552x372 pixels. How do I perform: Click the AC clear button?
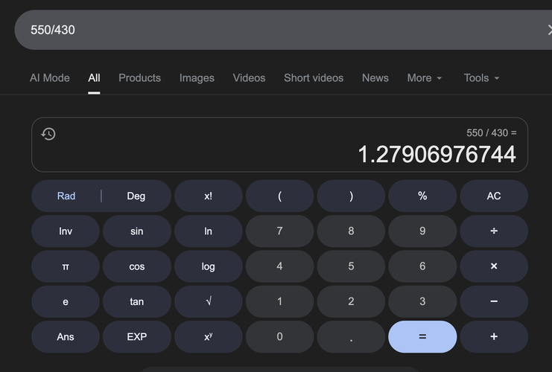[x=493, y=196]
